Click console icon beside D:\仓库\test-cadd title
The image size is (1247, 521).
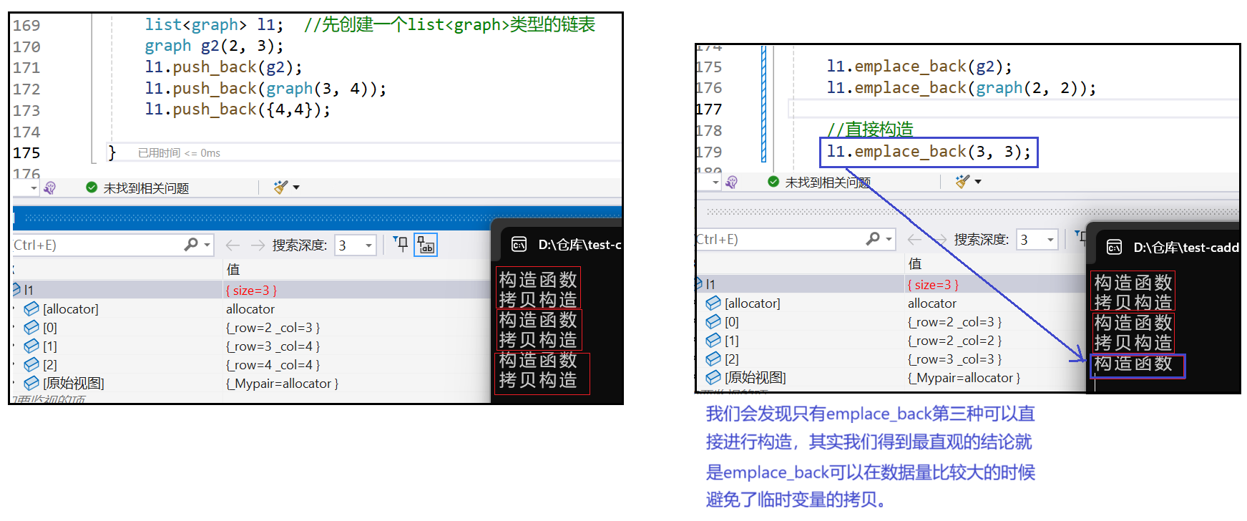coord(1114,248)
